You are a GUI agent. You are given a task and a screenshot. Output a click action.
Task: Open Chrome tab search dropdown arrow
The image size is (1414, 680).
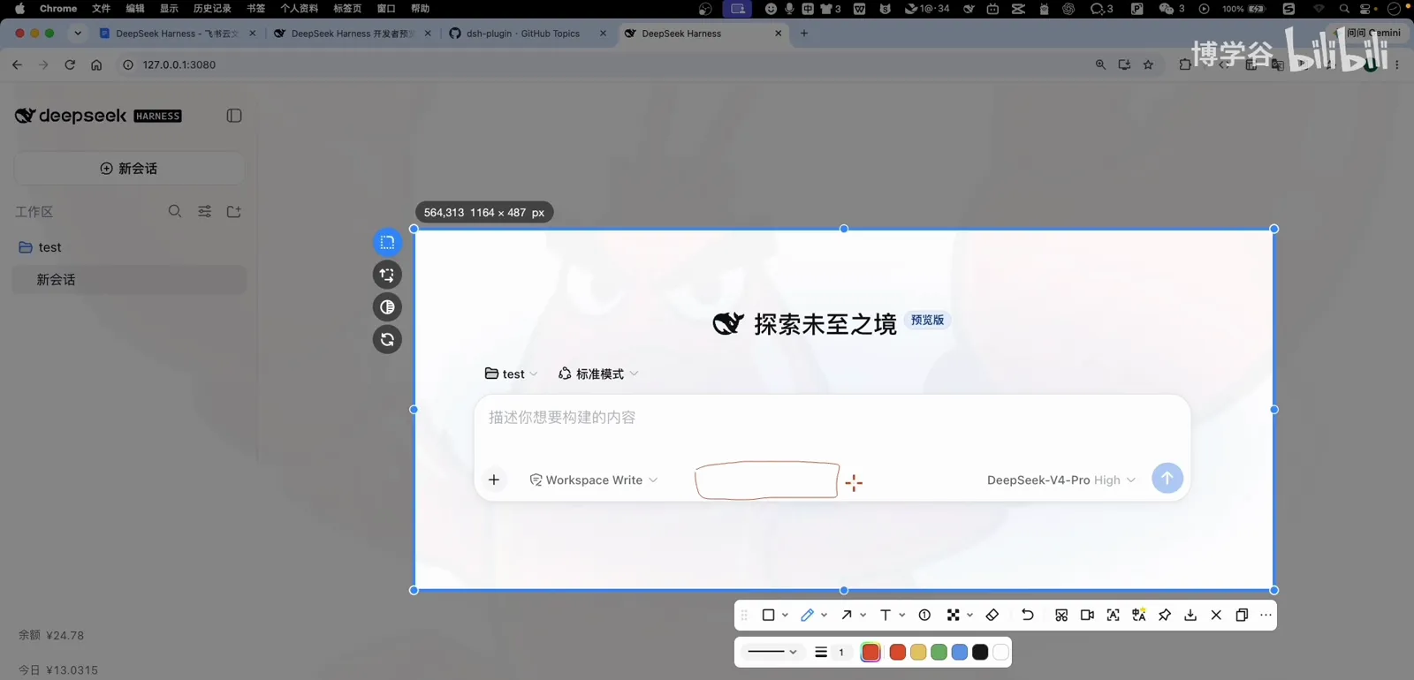click(78, 34)
